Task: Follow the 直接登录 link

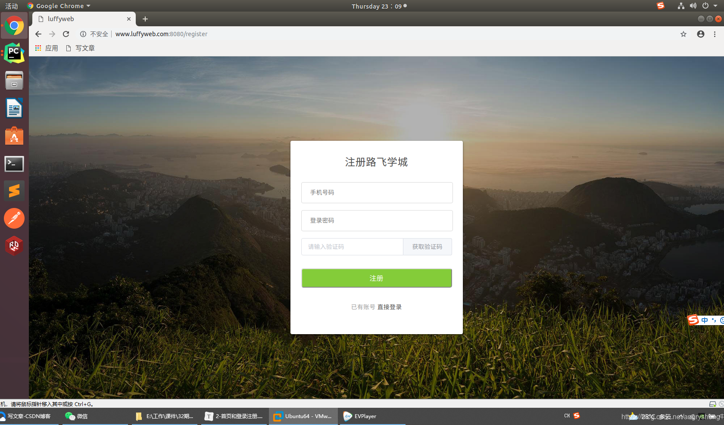Action: 390,307
